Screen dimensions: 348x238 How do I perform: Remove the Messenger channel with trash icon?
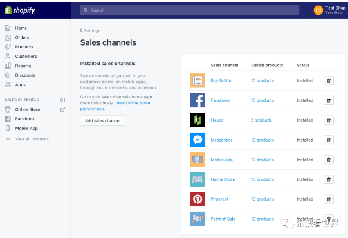click(x=329, y=140)
